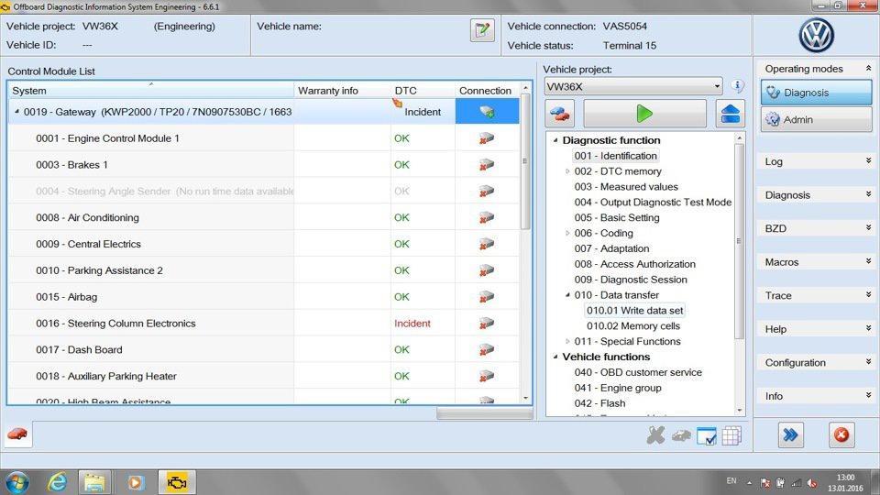Image resolution: width=880 pixels, height=495 pixels.
Task: Expand the Macros panel
Action: click(x=868, y=261)
